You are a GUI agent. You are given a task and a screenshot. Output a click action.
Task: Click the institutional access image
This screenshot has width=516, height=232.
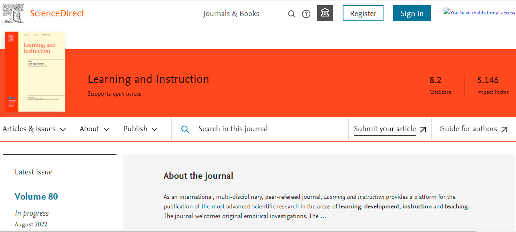coord(479,12)
